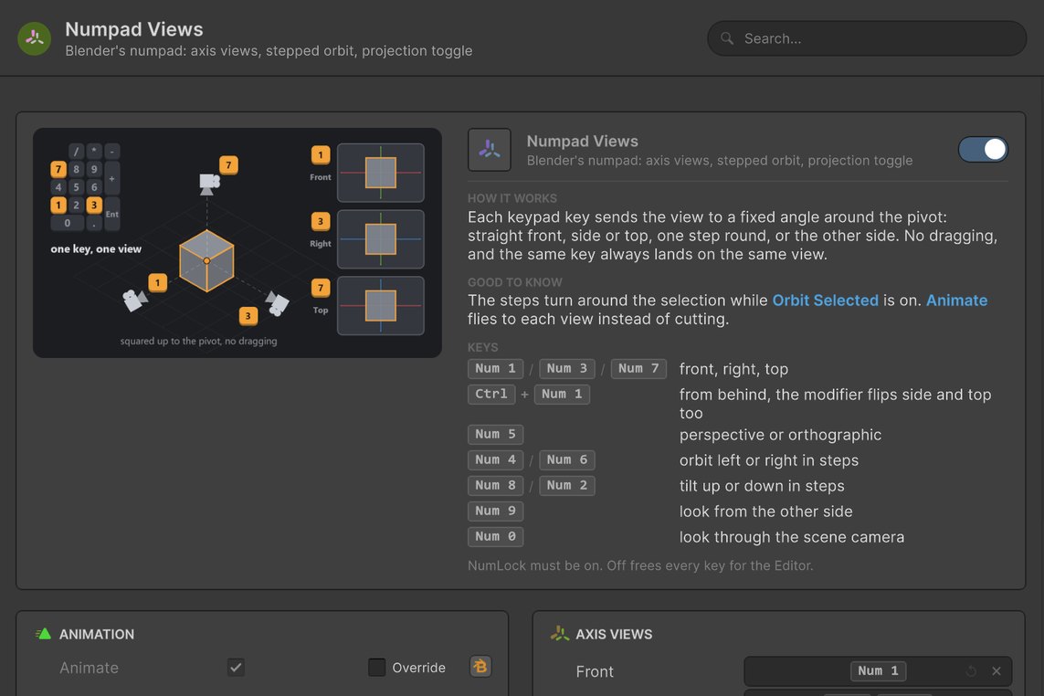Click the Num 4 key badge
1044x696 pixels.
click(x=495, y=459)
